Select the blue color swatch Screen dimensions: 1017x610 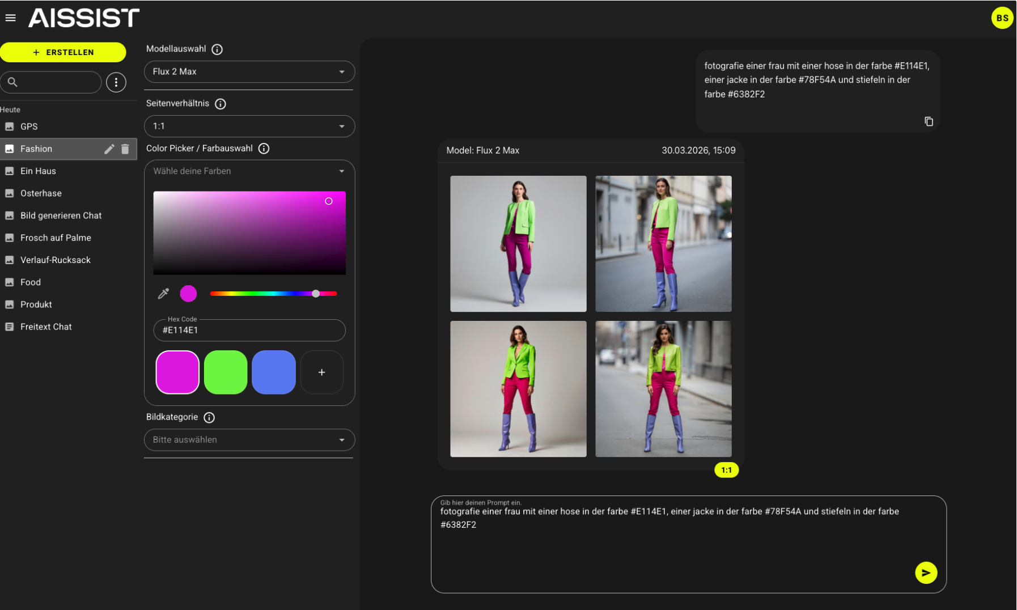point(274,372)
